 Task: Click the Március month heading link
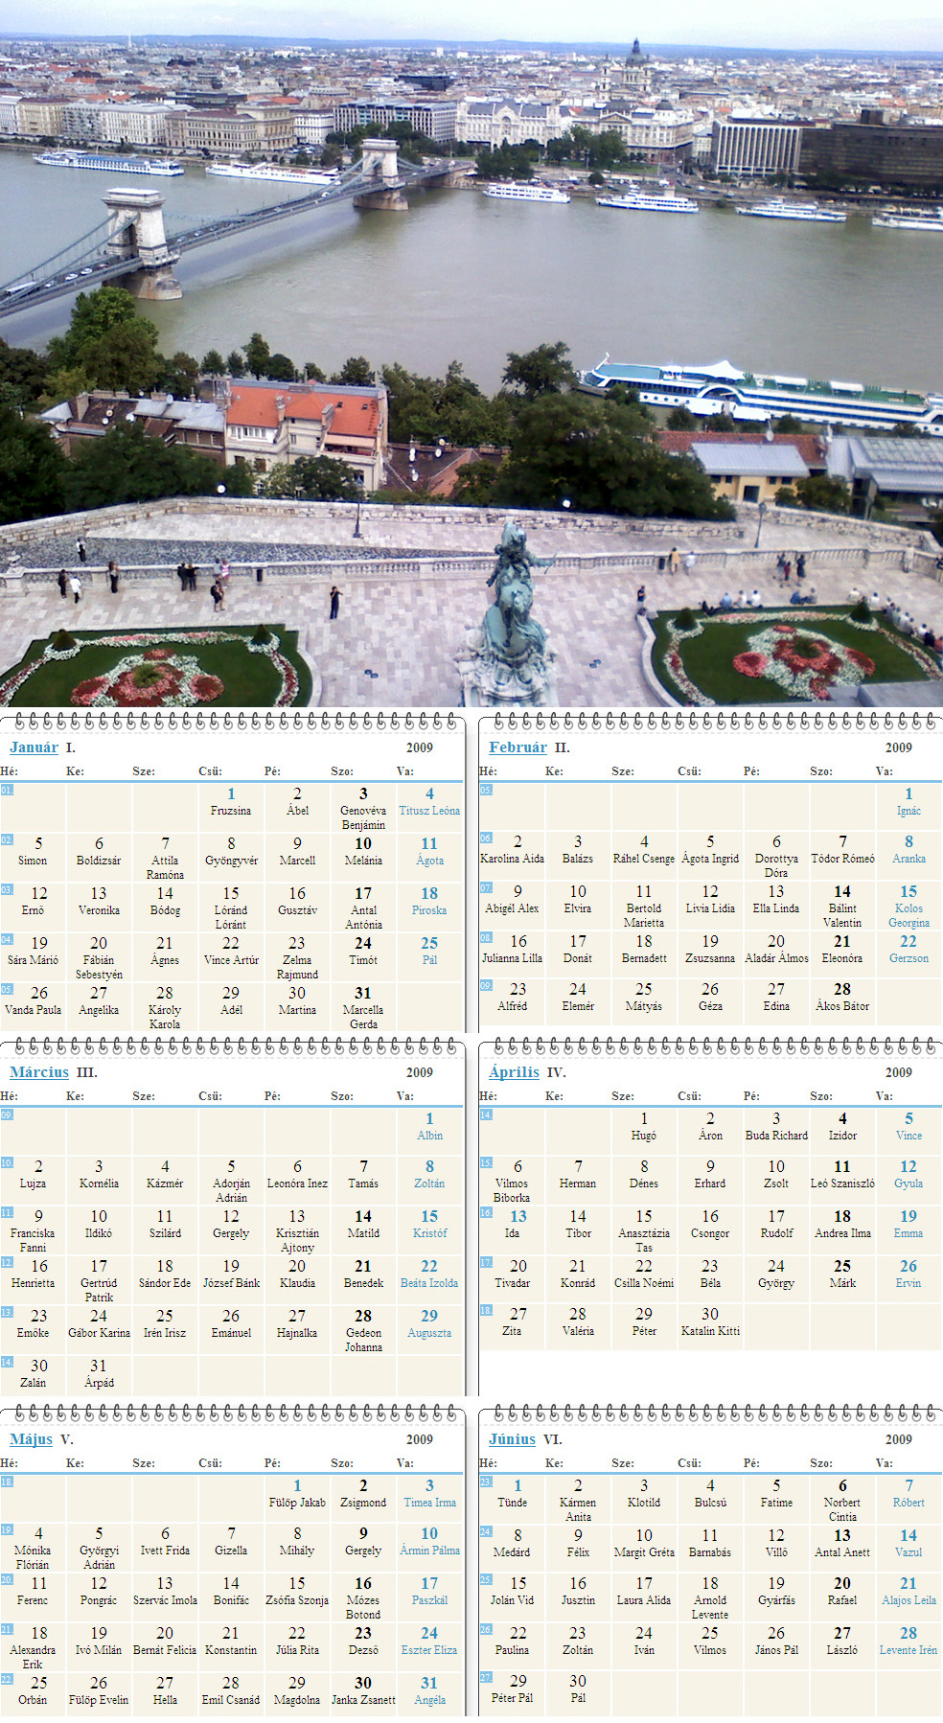[39, 1072]
